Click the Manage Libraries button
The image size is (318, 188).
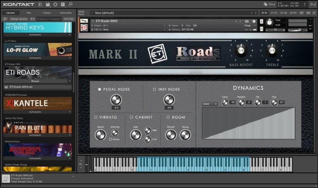pyautogui.click(x=18, y=19)
